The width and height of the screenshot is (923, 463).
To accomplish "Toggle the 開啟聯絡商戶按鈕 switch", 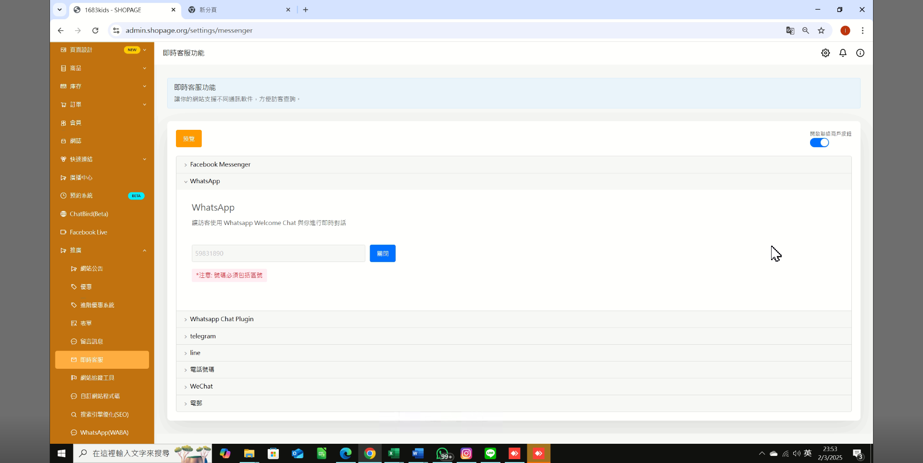I will coord(819,143).
